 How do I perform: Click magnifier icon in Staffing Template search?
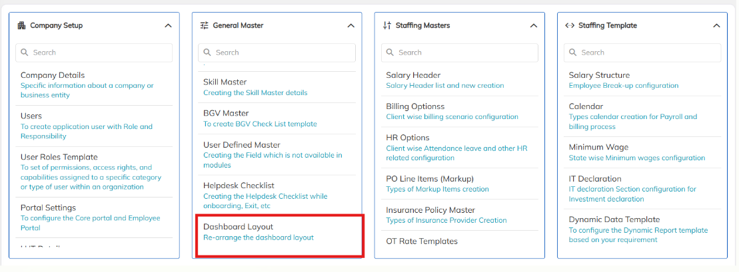(x=573, y=53)
